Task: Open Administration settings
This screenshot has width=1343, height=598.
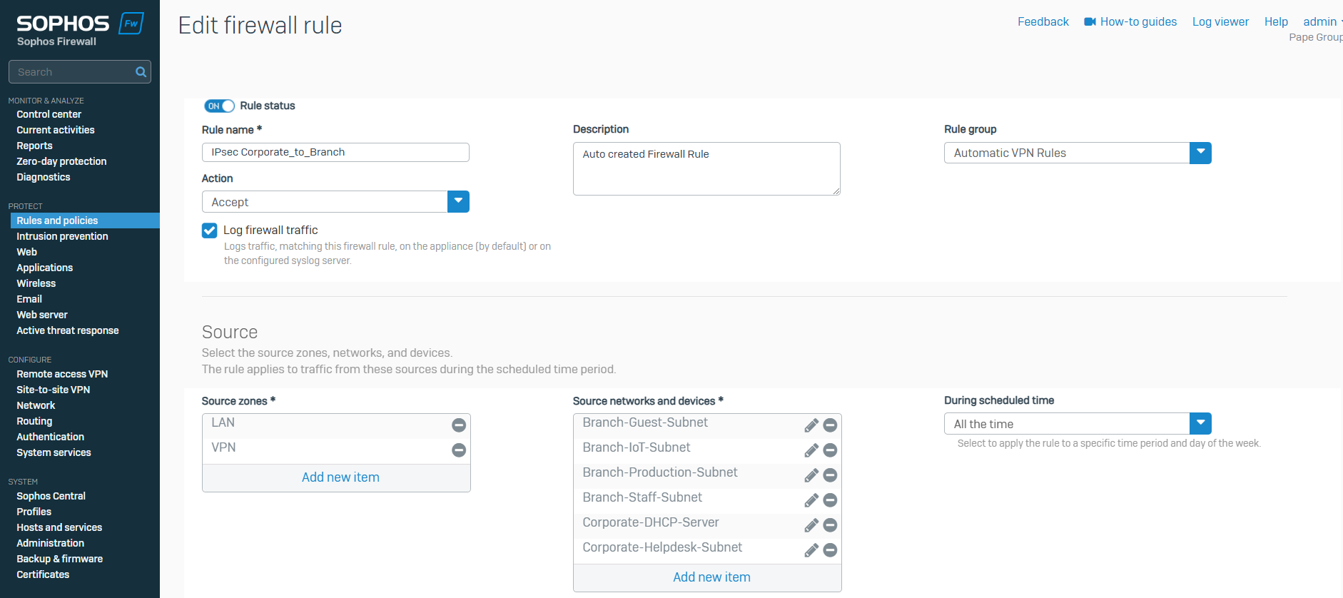Action: click(x=50, y=543)
